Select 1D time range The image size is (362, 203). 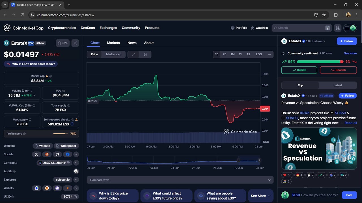pos(217,54)
